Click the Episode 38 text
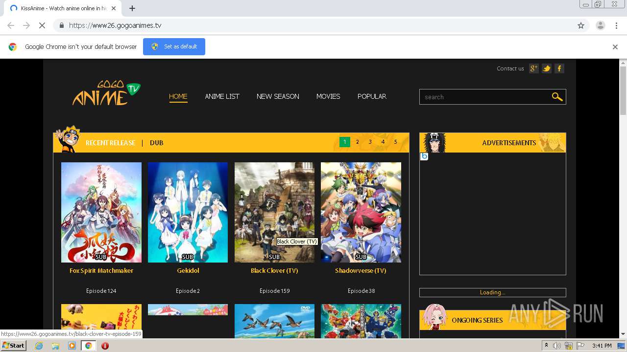This screenshot has width=627, height=352. click(x=362, y=291)
